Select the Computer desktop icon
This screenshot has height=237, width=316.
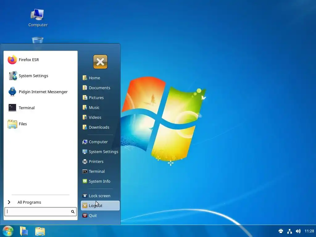[x=38, y=18]
